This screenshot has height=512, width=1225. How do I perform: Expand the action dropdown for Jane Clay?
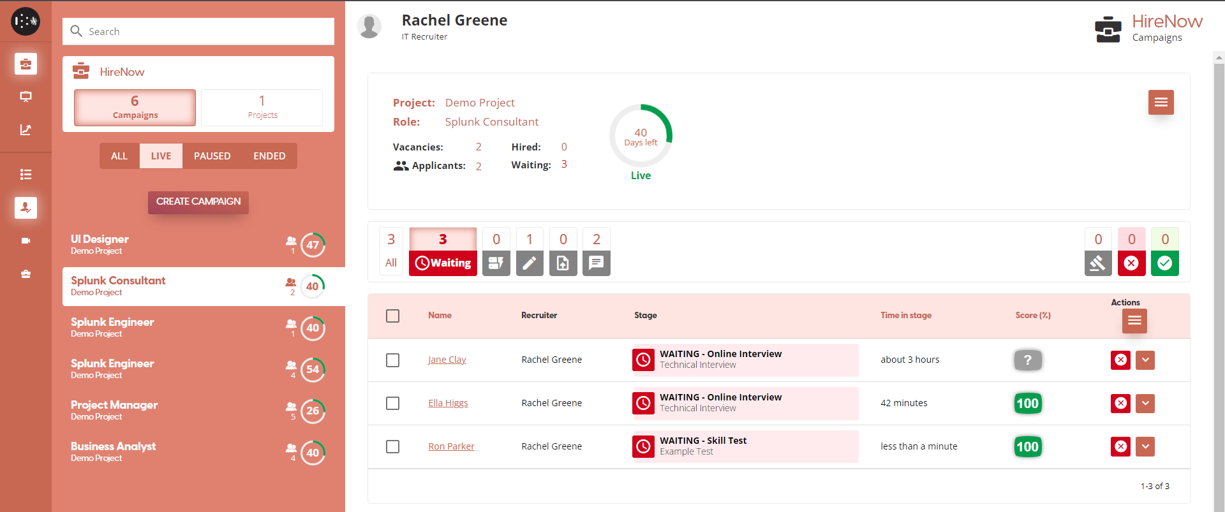[1145, 360]
